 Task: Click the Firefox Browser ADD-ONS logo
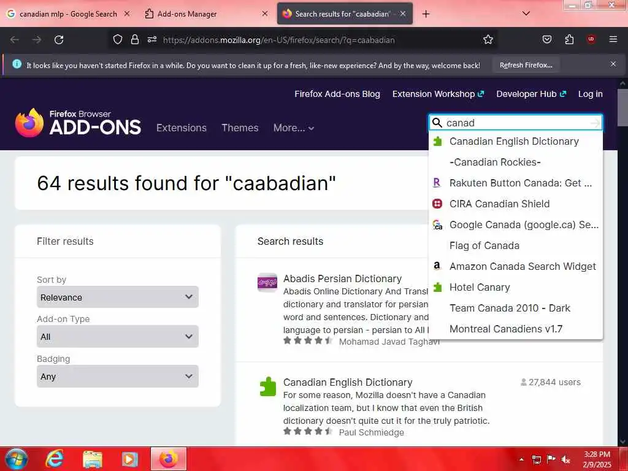point(78,123)
